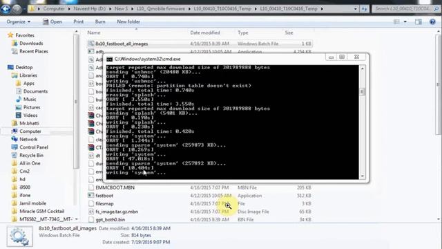Open address bar history dropdown
This screenshot has height=249, width=442.
pos(356,9)
